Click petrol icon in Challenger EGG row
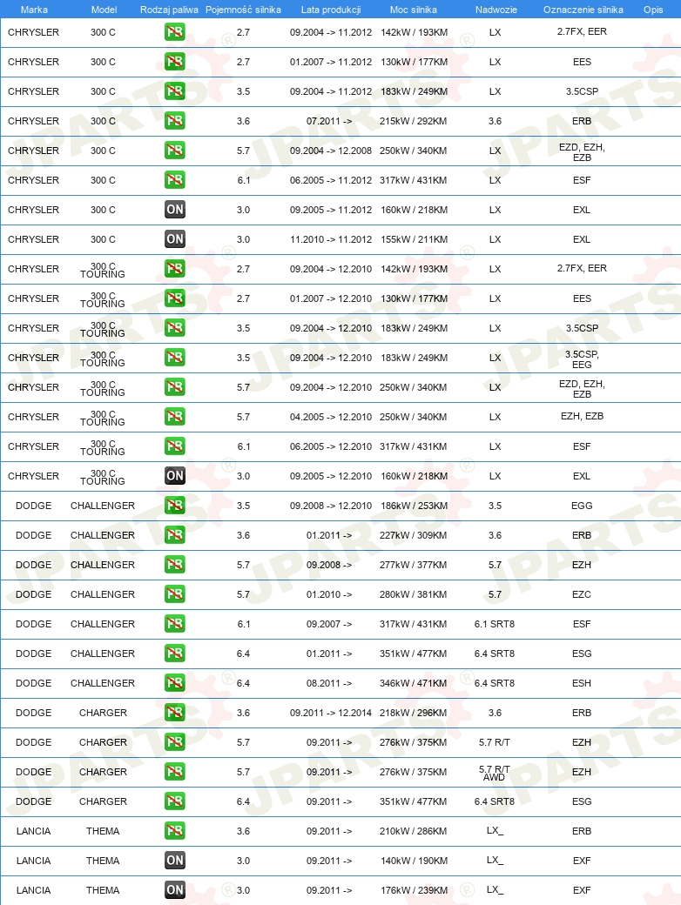This screenshot has width=681, height=905. [x=174, y=506]
